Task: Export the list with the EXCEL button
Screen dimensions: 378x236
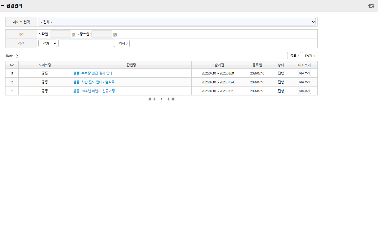Action: [x=309, y=56]
